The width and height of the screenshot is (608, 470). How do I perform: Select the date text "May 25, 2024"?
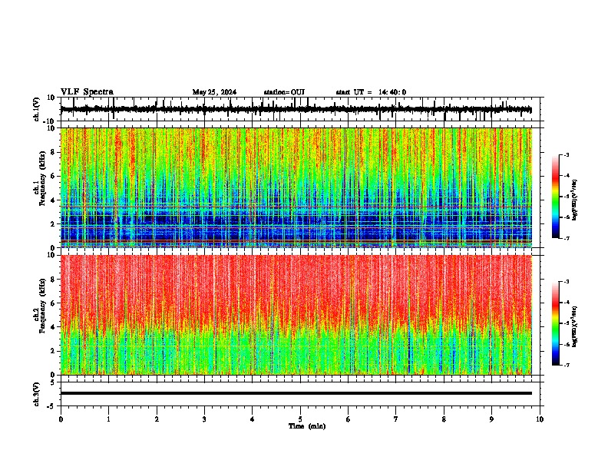click(214, 92)
